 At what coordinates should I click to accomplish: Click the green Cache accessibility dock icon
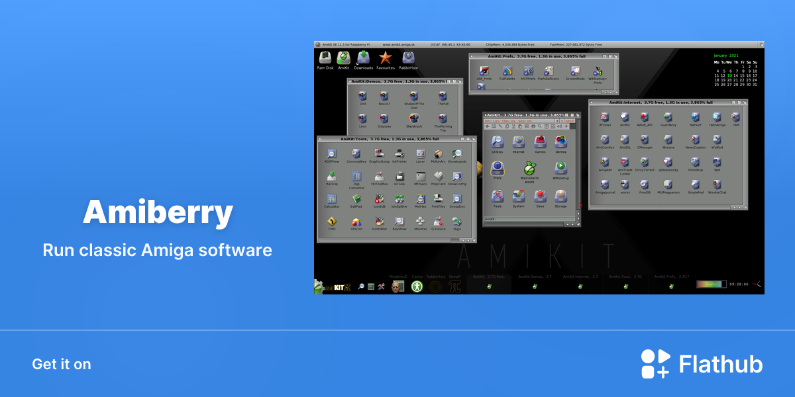click(x=417, y=286)
